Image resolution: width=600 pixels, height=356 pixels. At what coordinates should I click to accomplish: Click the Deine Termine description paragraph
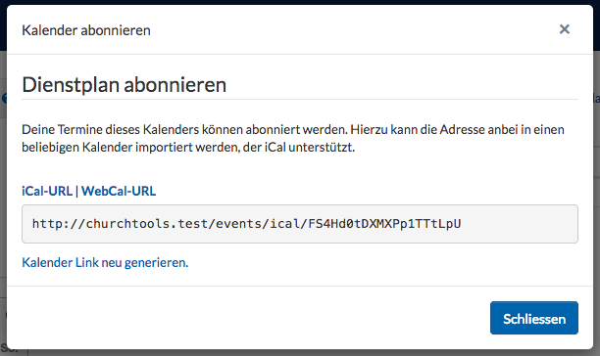coord(293,138)
